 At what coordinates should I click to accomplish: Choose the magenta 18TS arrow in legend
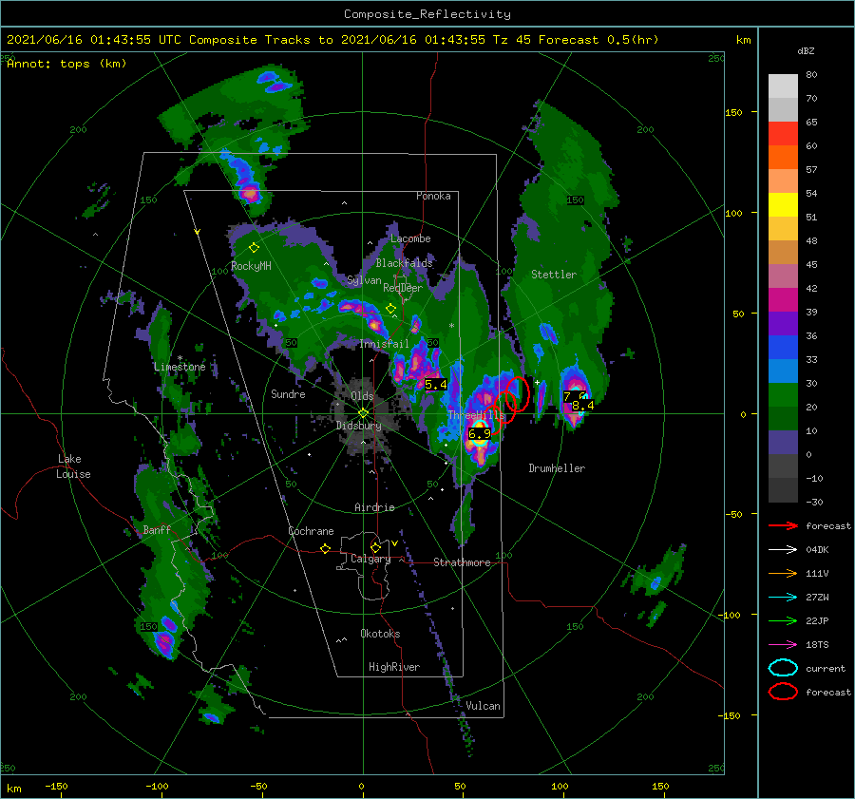pyautogui.click(x=783, y=645)
